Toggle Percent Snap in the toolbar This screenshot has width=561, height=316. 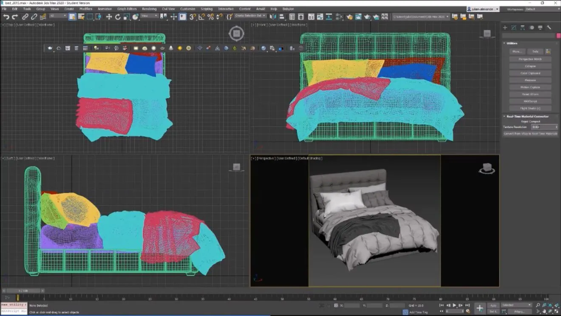click(210, 17)
